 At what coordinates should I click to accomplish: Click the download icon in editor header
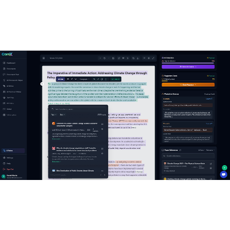click(138, 58)
